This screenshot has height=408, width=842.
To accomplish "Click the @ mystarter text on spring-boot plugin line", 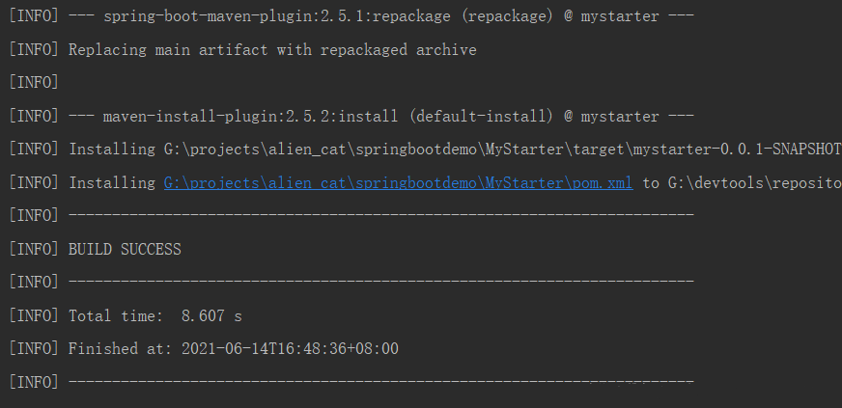I will click(611, 16).
